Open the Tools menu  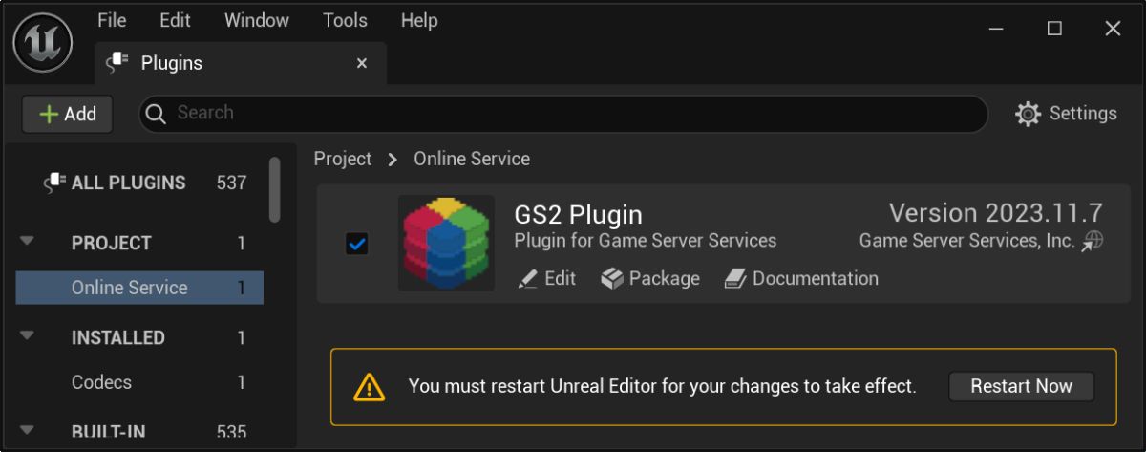point(345,20)
